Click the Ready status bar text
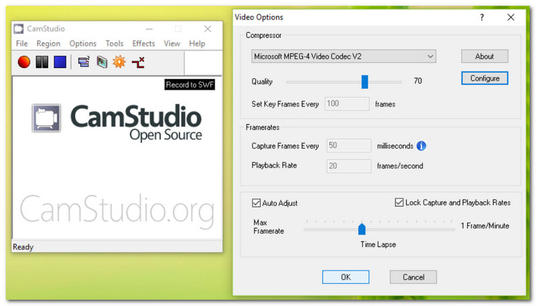The width and height of the screenshot is (536, 306). coord(23,247)
